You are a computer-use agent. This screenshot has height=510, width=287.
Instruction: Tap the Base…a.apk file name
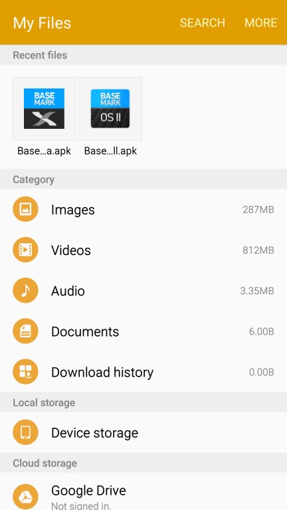click(x=45, y=151)
